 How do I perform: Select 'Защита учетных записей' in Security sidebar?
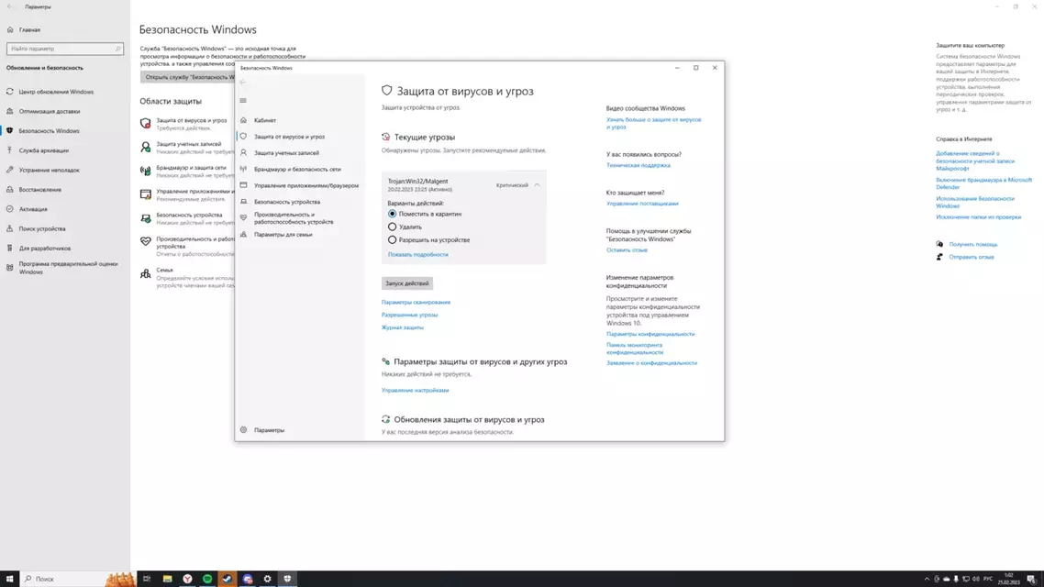click(x=286, y=153)
